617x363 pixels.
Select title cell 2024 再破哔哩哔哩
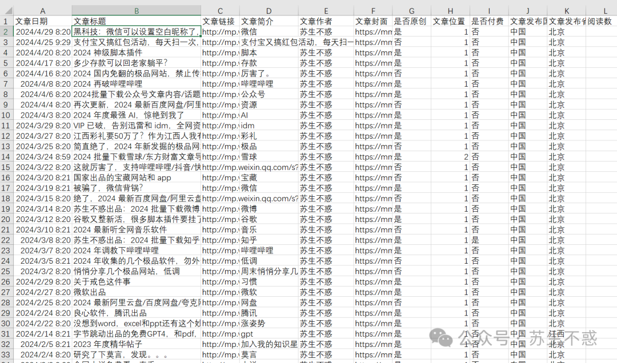137,84
